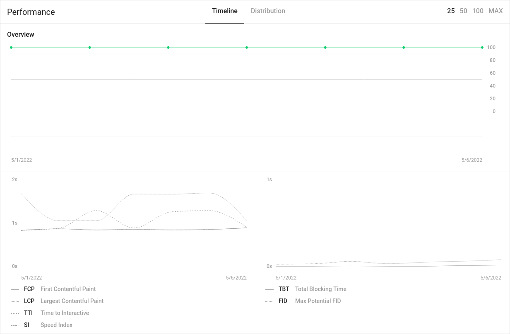Toggle the Speed Index legend entry
The width and height of the screenshot is (510, 334).
(x=56, y=325)
